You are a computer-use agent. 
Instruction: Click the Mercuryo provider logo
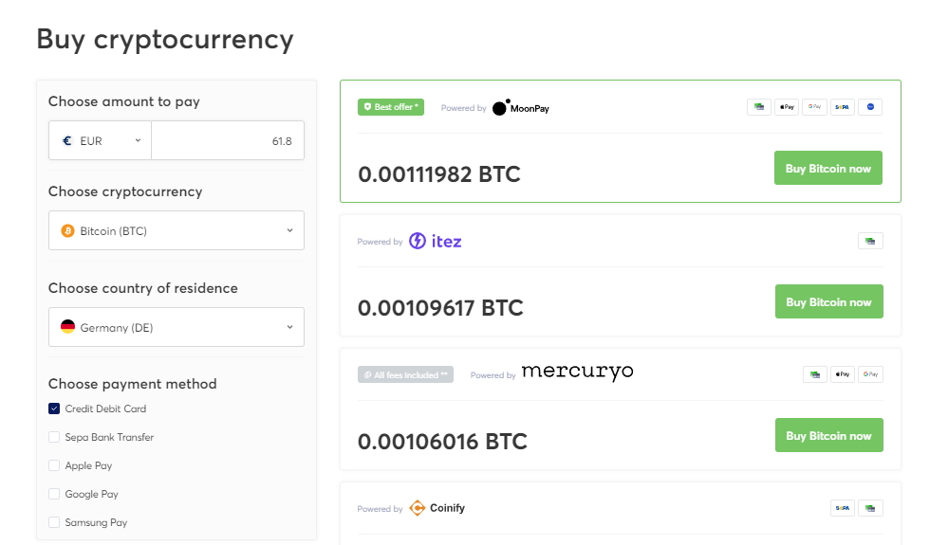[577, 372]
